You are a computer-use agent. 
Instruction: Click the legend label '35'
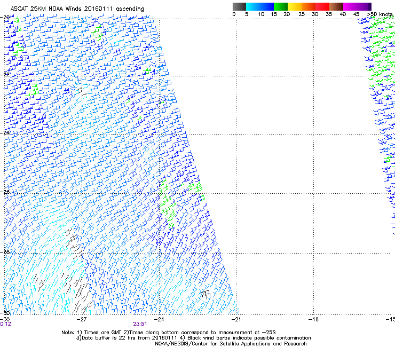[x=329, y=14]
